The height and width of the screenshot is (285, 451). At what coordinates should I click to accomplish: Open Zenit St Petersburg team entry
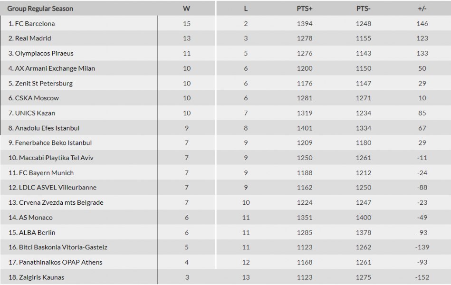coord(44,84)
